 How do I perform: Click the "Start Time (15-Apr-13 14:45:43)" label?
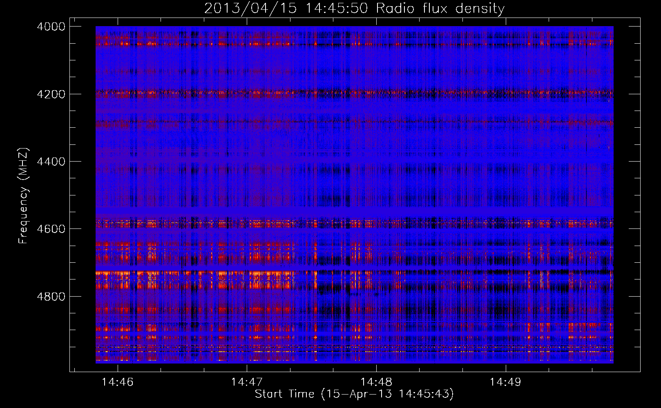click(x=354, y=394)
